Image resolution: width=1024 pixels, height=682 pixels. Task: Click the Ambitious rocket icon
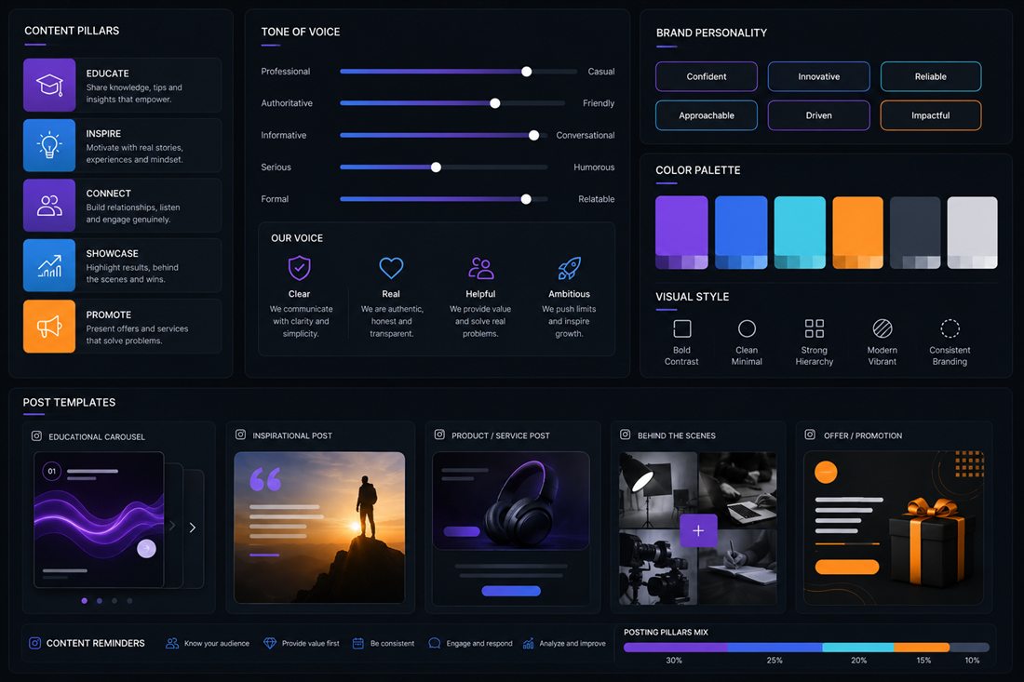pos(569,268)
